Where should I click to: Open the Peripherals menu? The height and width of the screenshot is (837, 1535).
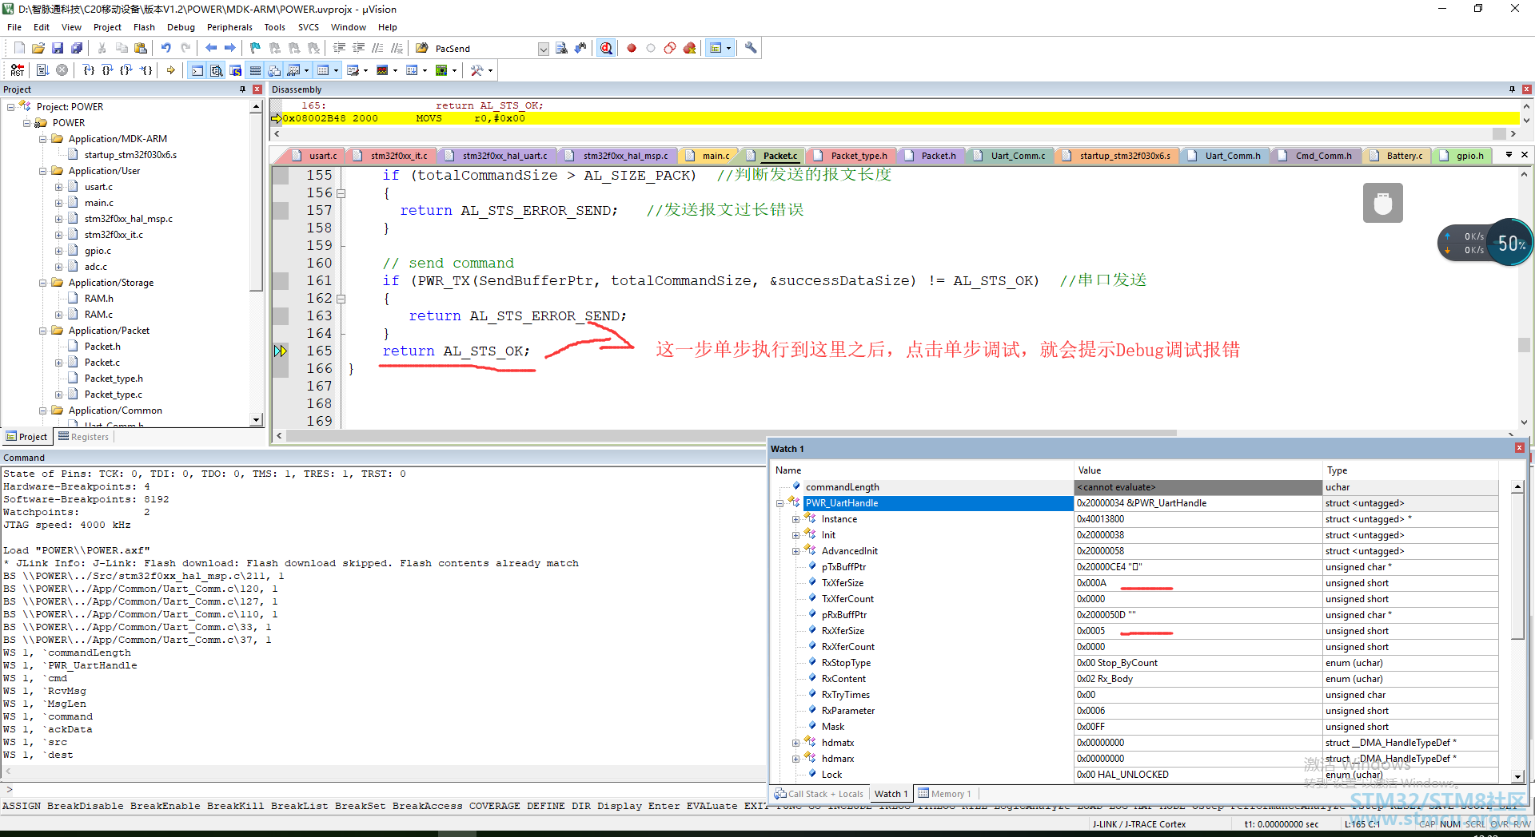(229, 27)
